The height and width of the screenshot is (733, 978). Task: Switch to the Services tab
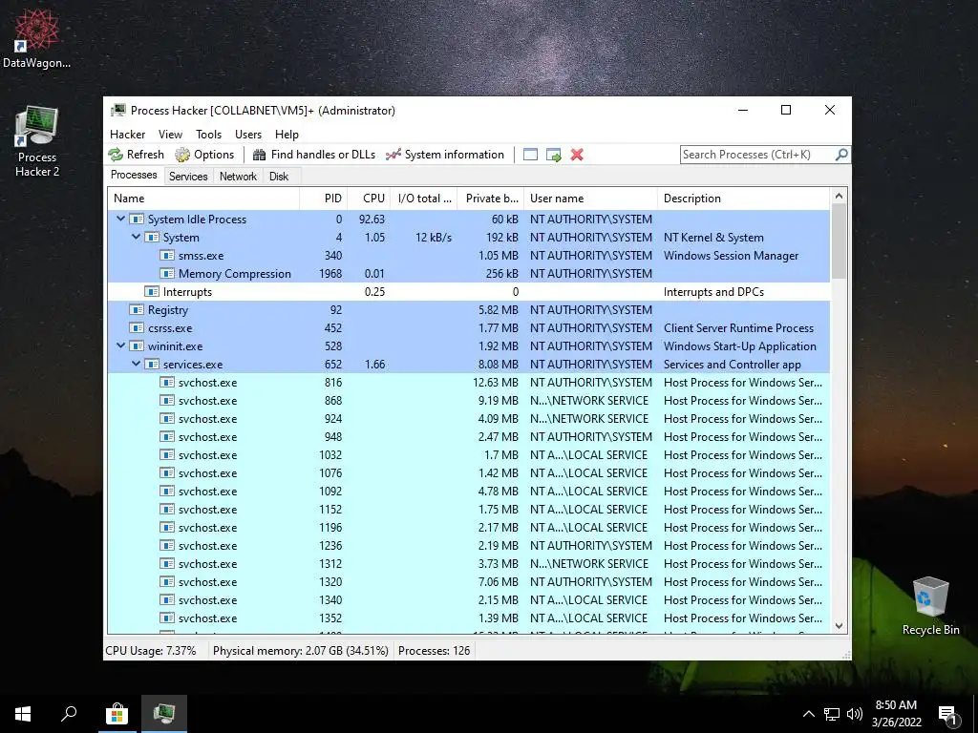(188, 177)
